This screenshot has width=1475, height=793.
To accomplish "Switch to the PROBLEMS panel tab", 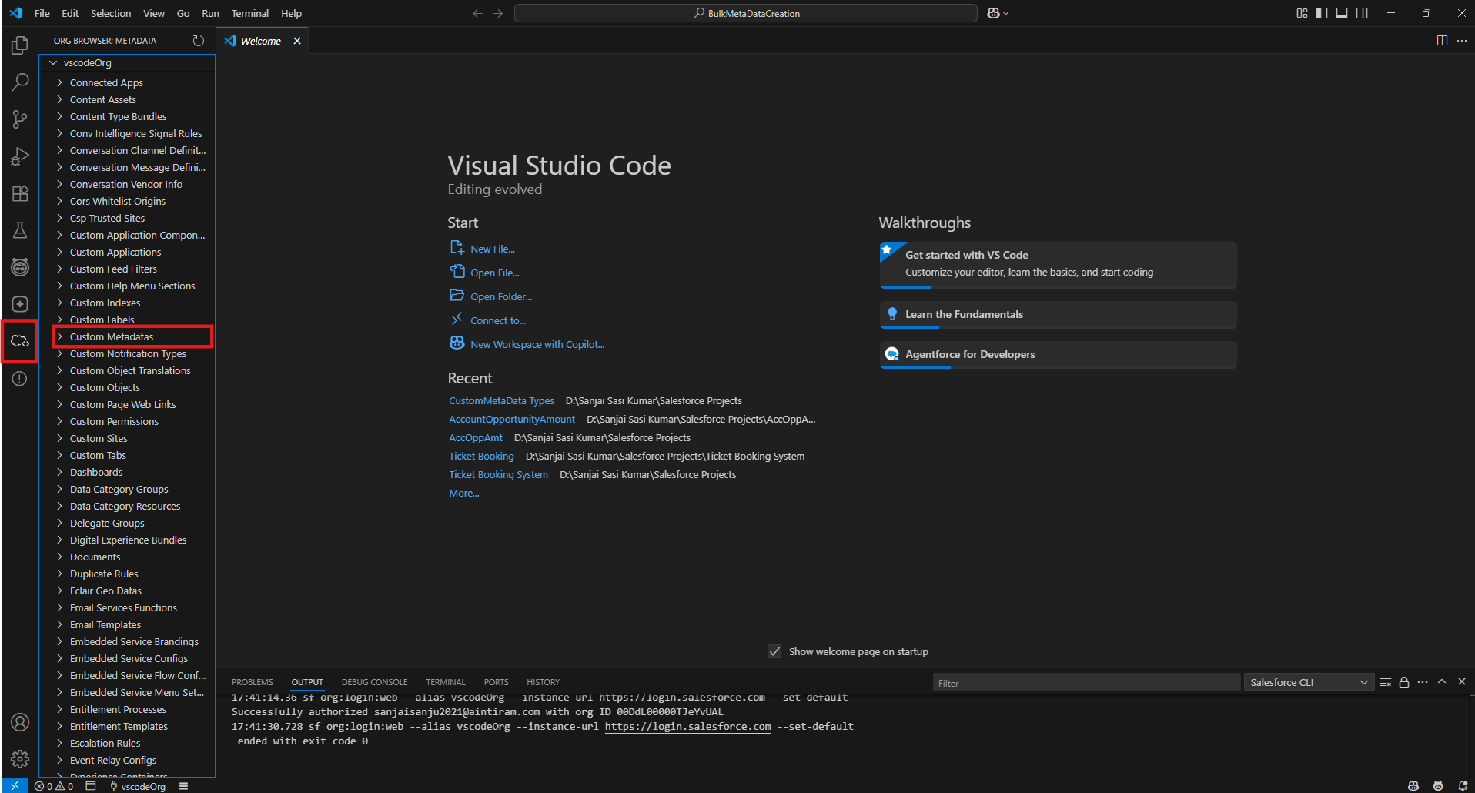I will pos(252,682).
